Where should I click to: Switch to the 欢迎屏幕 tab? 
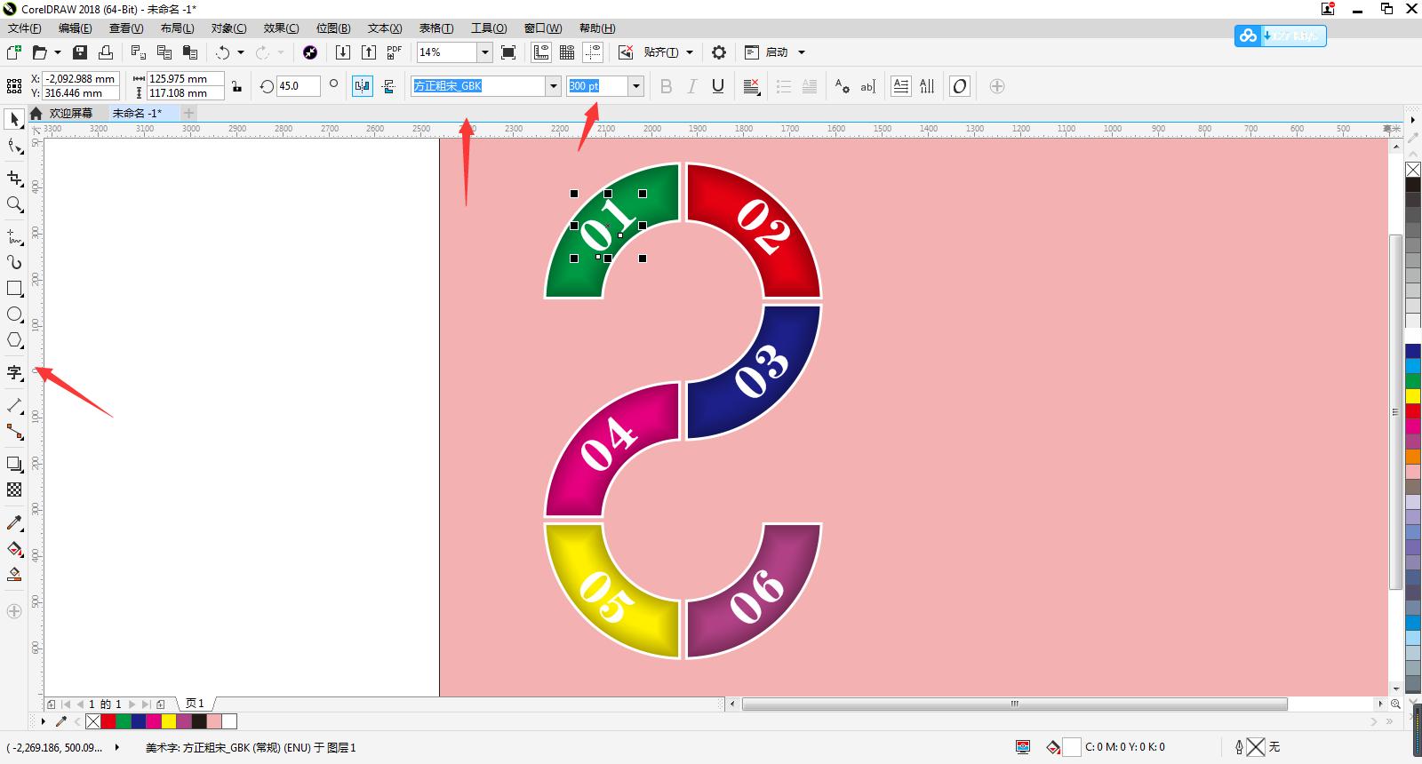click(70, 113)
